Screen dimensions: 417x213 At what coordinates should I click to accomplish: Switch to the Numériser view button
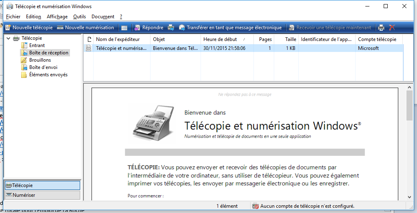42,195
